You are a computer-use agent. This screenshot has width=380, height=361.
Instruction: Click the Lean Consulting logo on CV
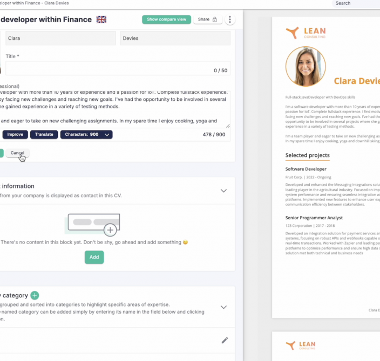click(306, 33)
